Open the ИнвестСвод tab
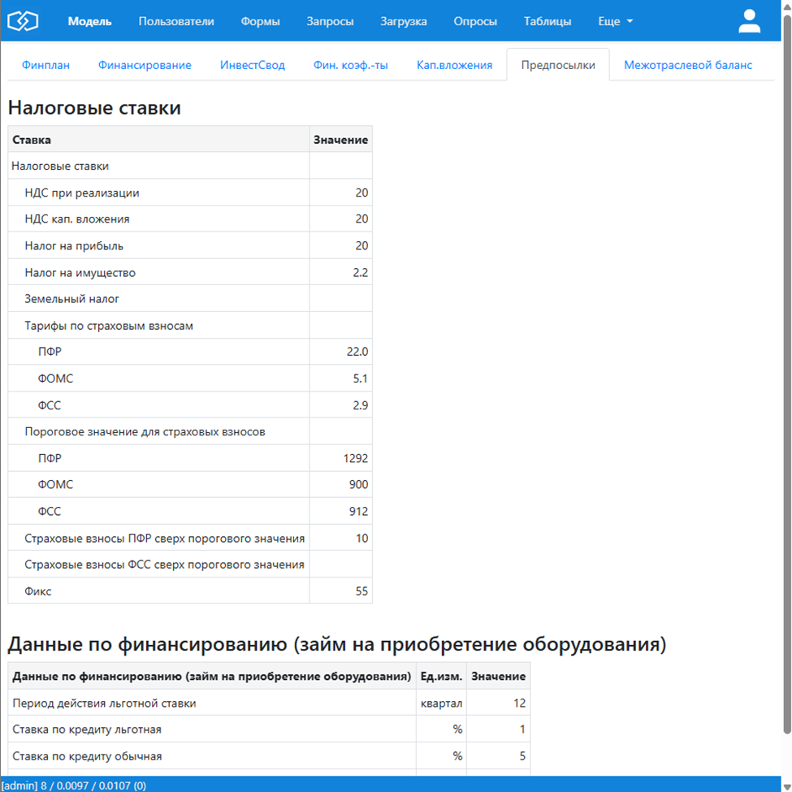The height and width of the screenshot is (792, 792). [253, 65]
